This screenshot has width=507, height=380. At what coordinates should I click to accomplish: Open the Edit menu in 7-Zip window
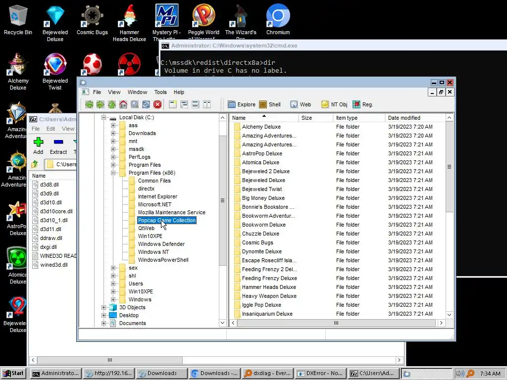tap(51, 129)
